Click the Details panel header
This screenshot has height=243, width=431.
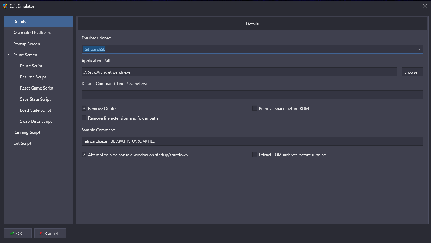pos(252,24)
